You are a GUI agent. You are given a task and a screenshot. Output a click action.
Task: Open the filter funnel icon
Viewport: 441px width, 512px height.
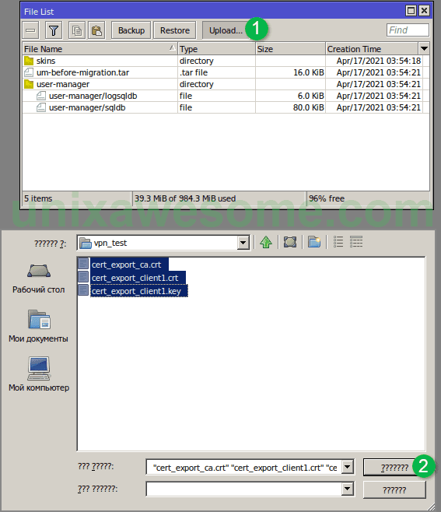point(54,30)
